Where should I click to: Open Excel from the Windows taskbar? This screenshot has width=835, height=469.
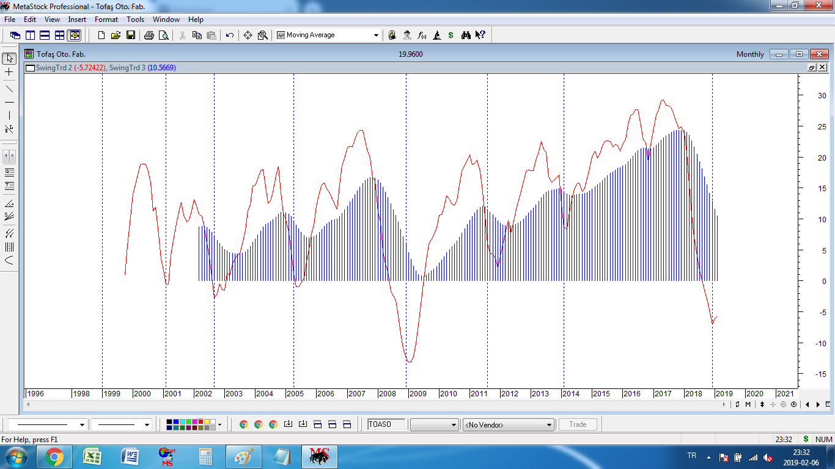tap(92, 457)
